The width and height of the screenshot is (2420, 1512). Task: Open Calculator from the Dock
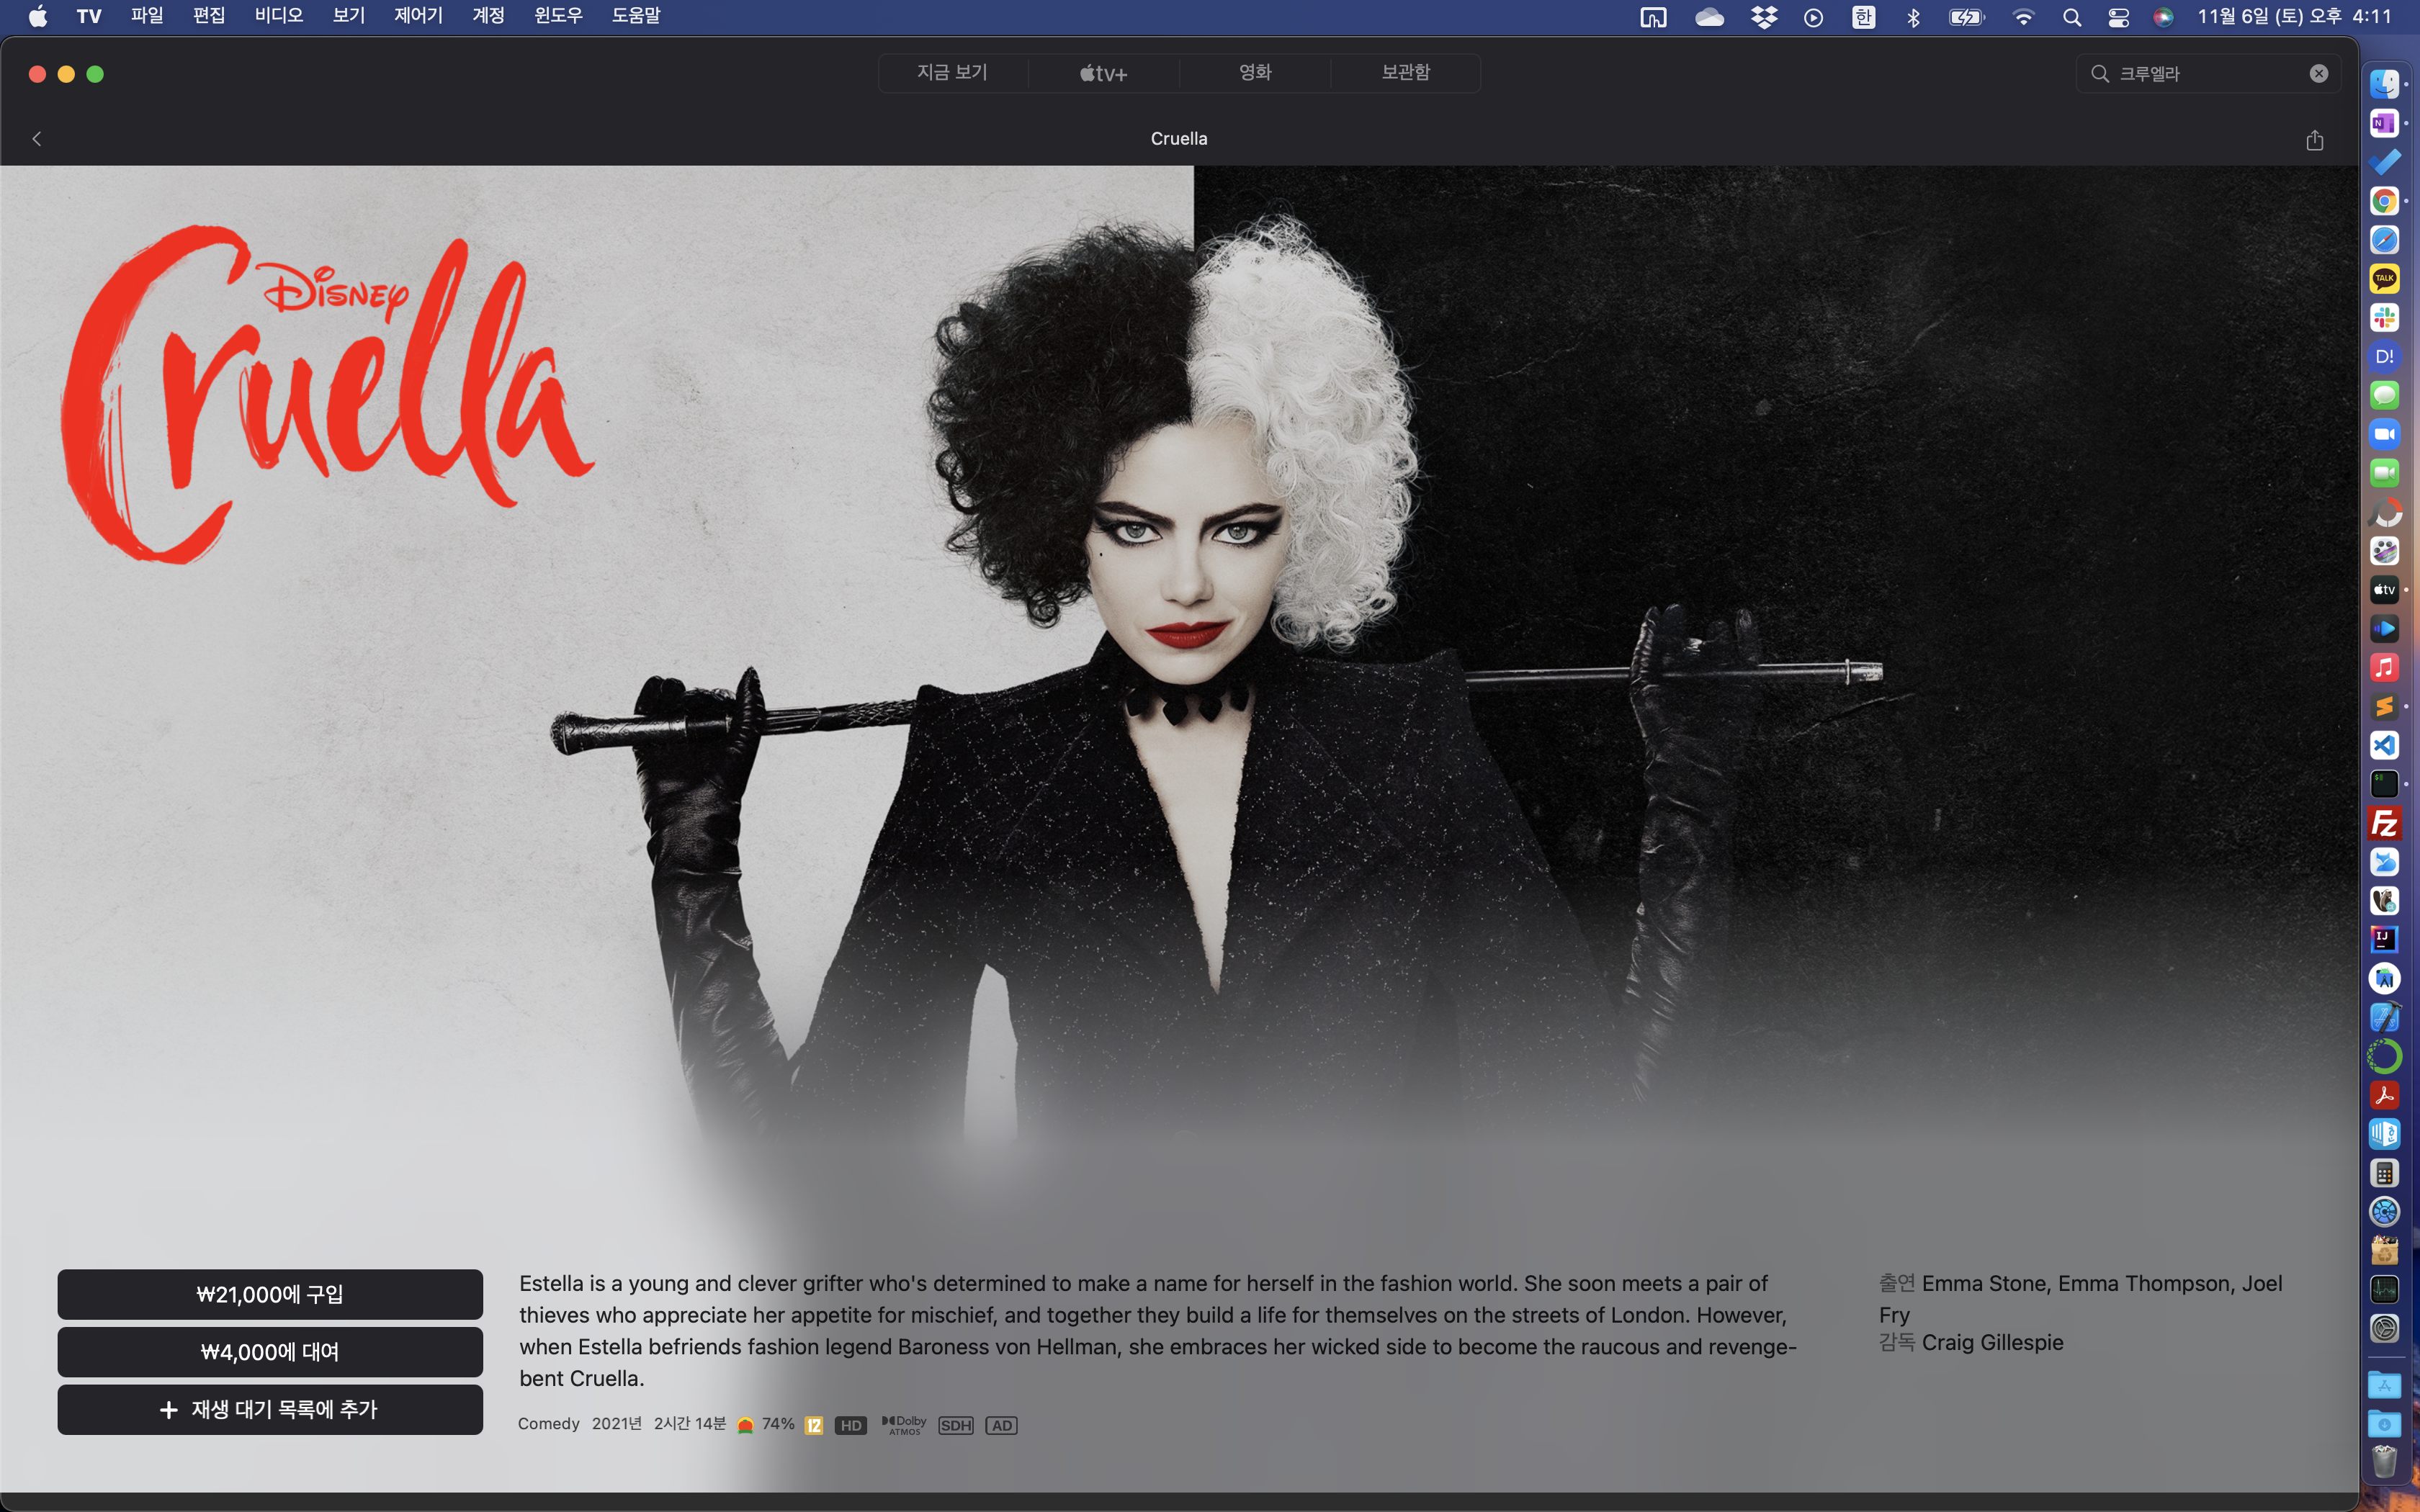click(2384, 1173)
